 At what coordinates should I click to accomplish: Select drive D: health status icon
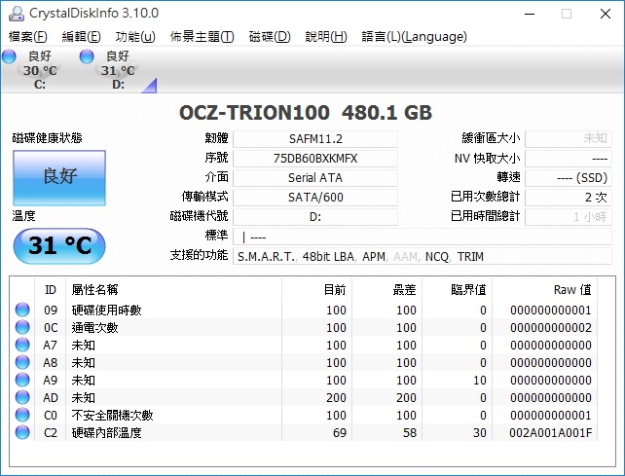87,56
